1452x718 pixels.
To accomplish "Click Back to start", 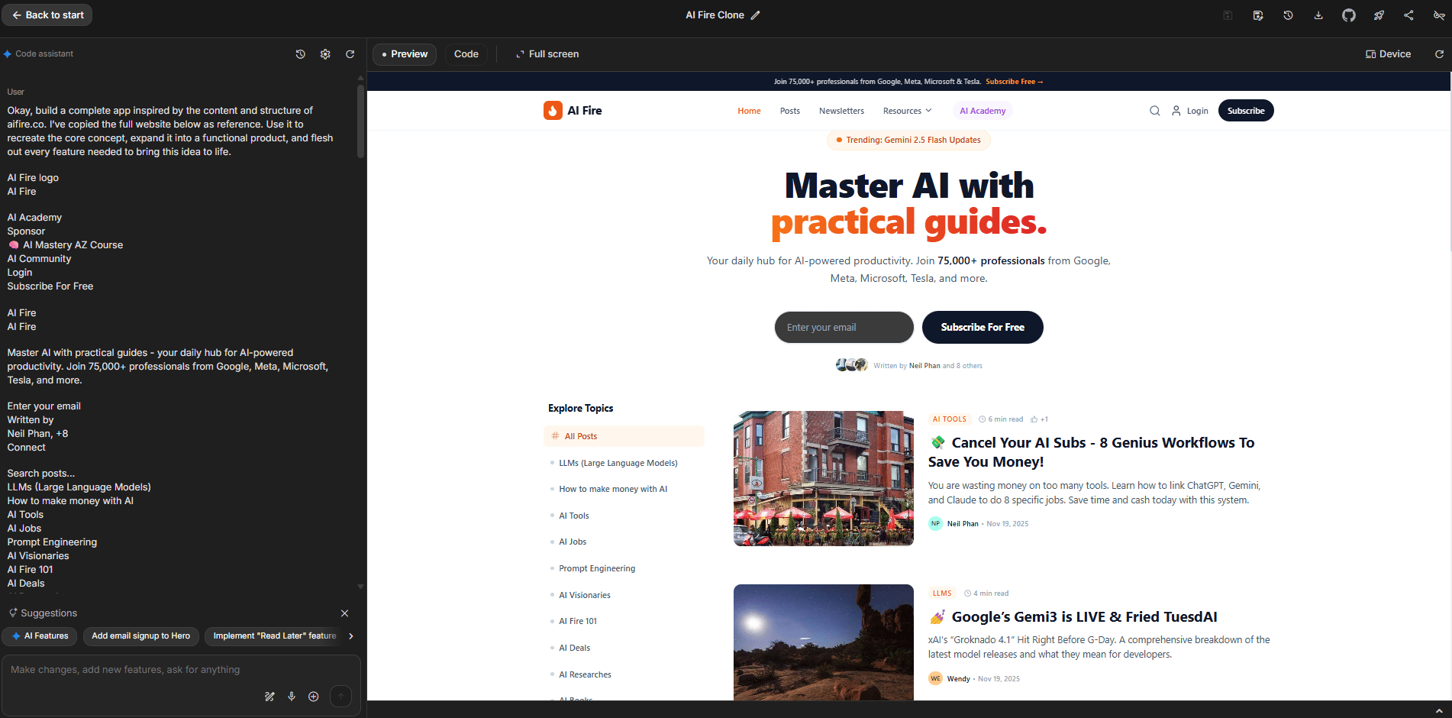I will pyautogui.click(x=47, y=15).
